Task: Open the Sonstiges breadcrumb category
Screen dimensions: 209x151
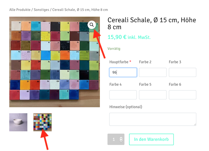Action: tap(41, 10)
